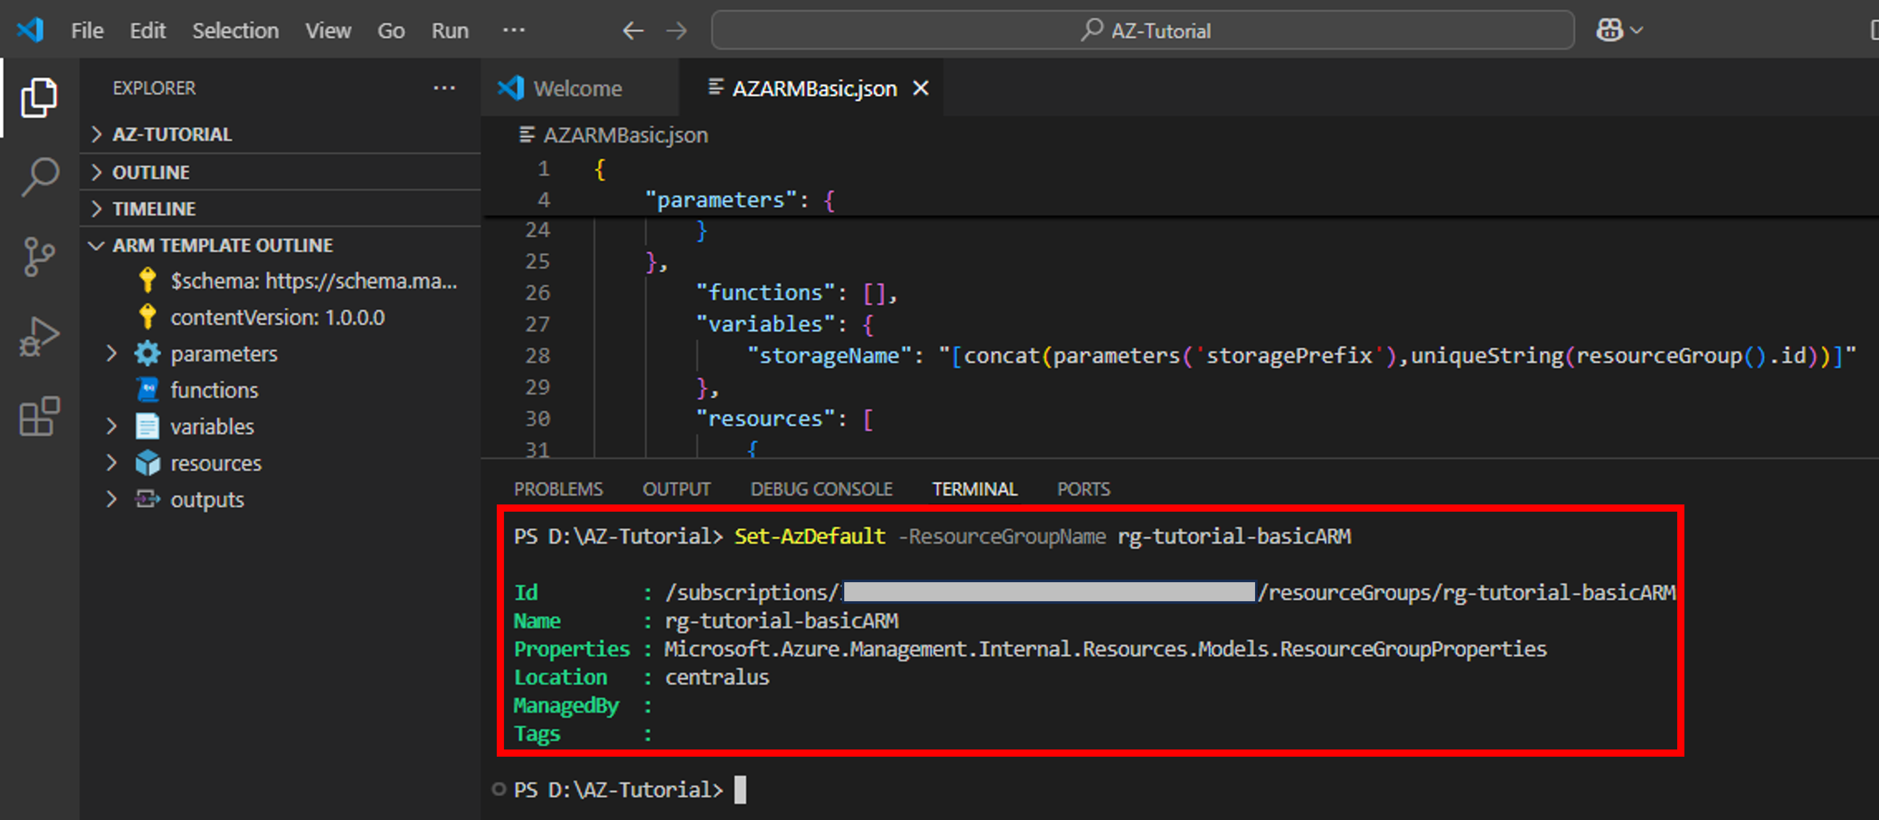
Task: Open the Selection menu
Action: 235,31
